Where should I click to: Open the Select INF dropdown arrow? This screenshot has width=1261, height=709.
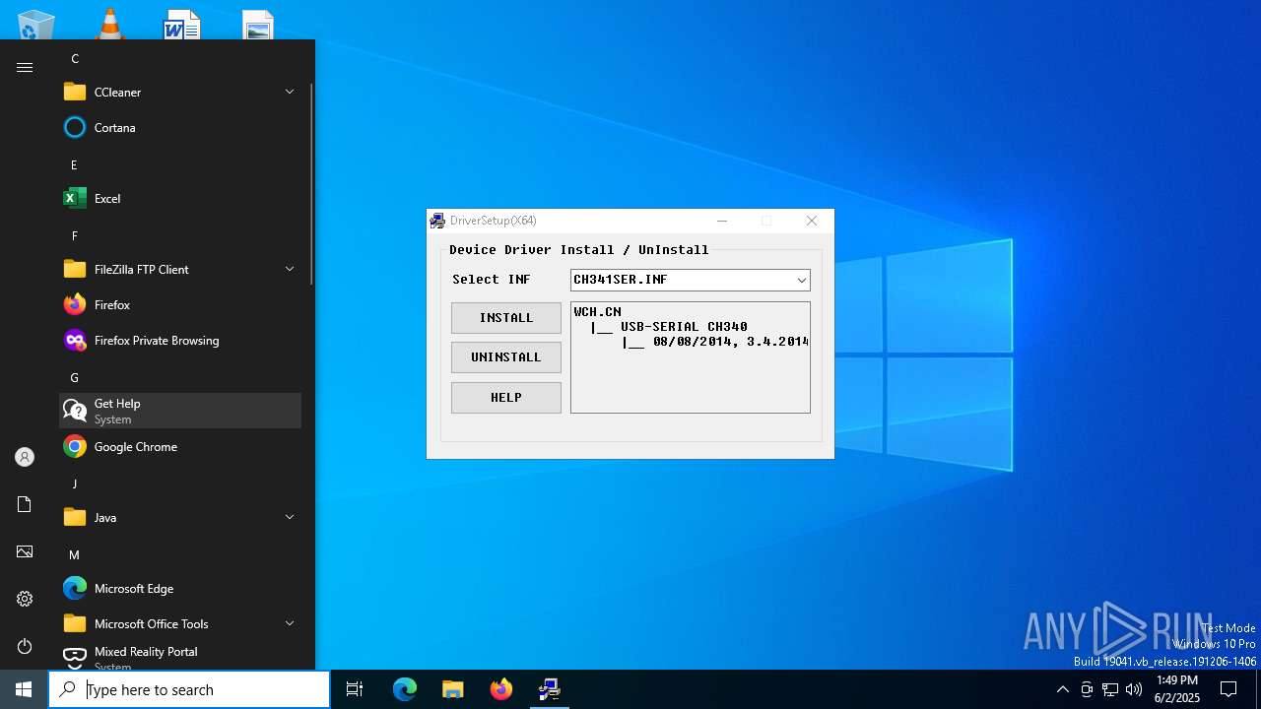801,280
